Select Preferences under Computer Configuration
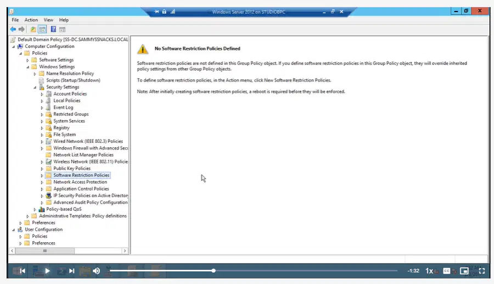The width and height of the screenshot is (494, 284). coord(43,223)
